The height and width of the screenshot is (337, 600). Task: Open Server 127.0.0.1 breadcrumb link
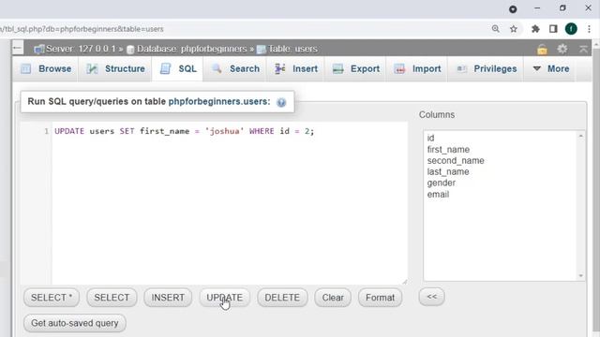pos(81,49)
